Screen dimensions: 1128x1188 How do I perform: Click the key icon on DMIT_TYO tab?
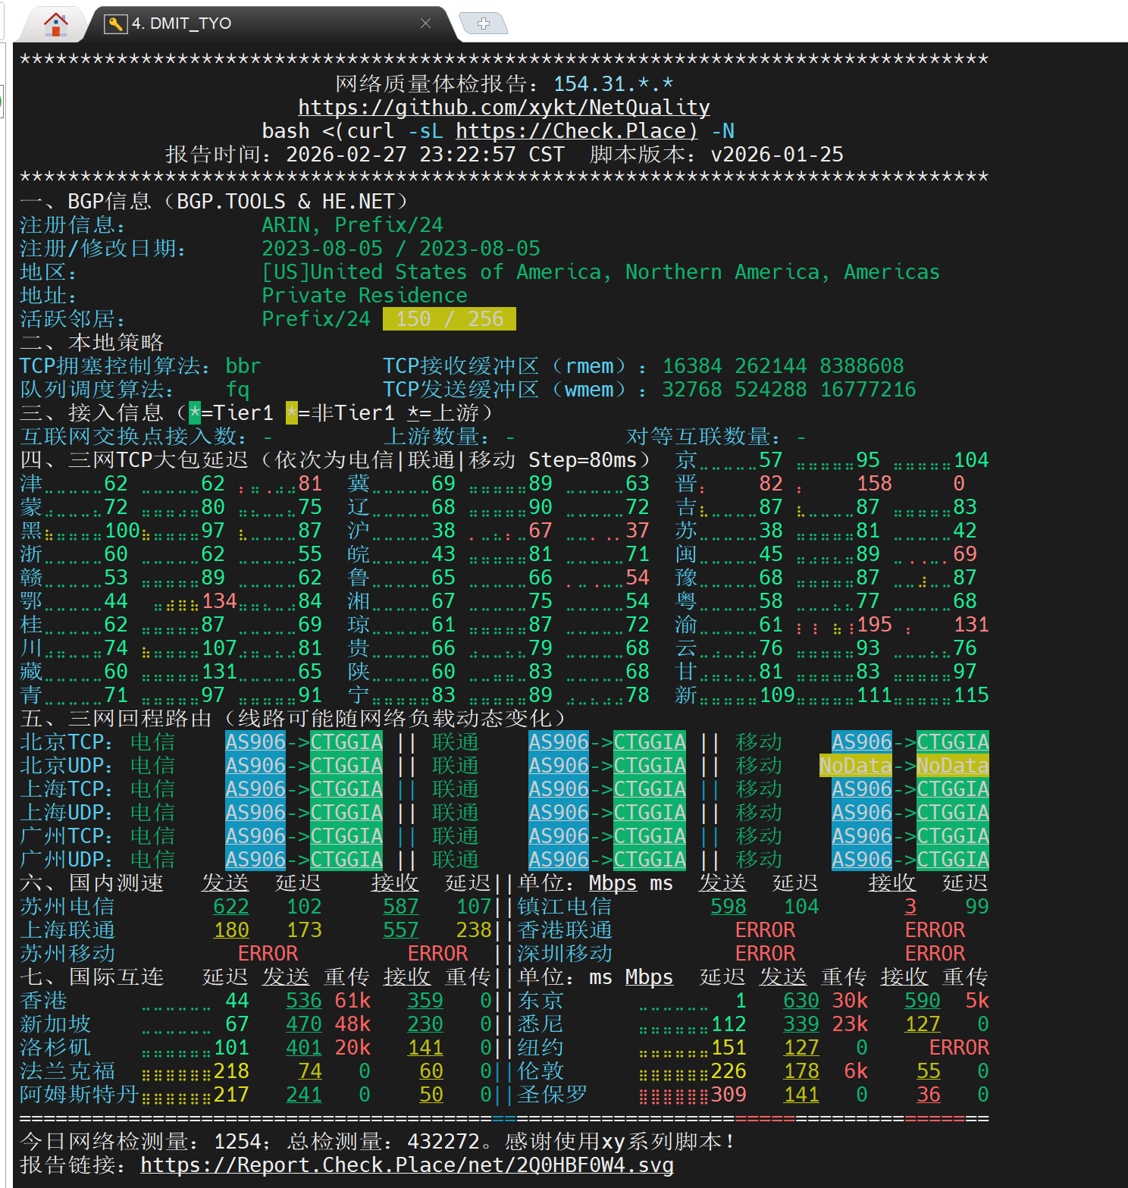pyautogui.click(x=115, y=24)
